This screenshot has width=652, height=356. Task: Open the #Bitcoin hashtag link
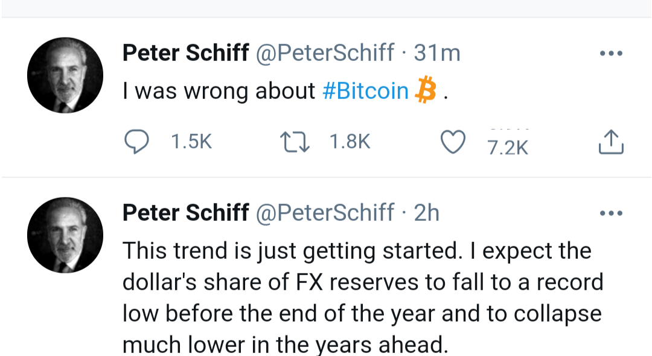point(365,91)
